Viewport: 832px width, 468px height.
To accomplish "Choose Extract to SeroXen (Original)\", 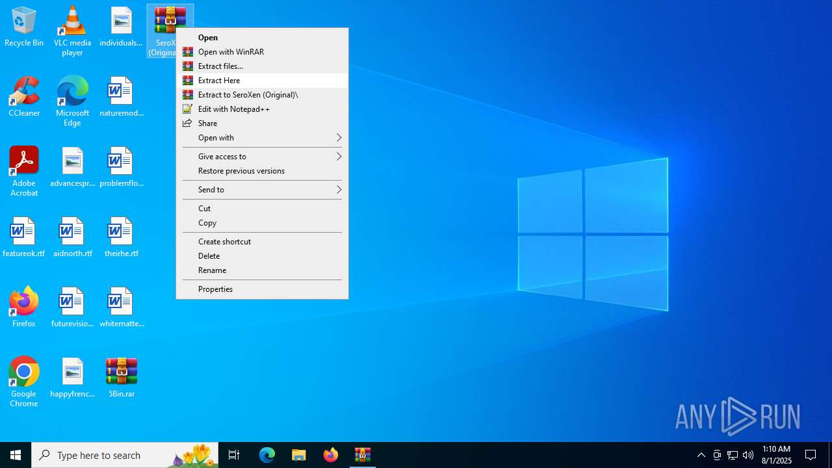I will [262, 95].
